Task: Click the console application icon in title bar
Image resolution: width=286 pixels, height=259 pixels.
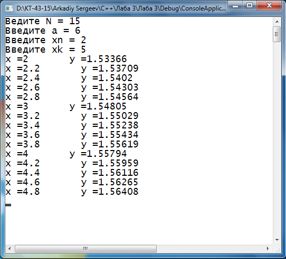Action: pyautogui.click(x=9, y=8)
